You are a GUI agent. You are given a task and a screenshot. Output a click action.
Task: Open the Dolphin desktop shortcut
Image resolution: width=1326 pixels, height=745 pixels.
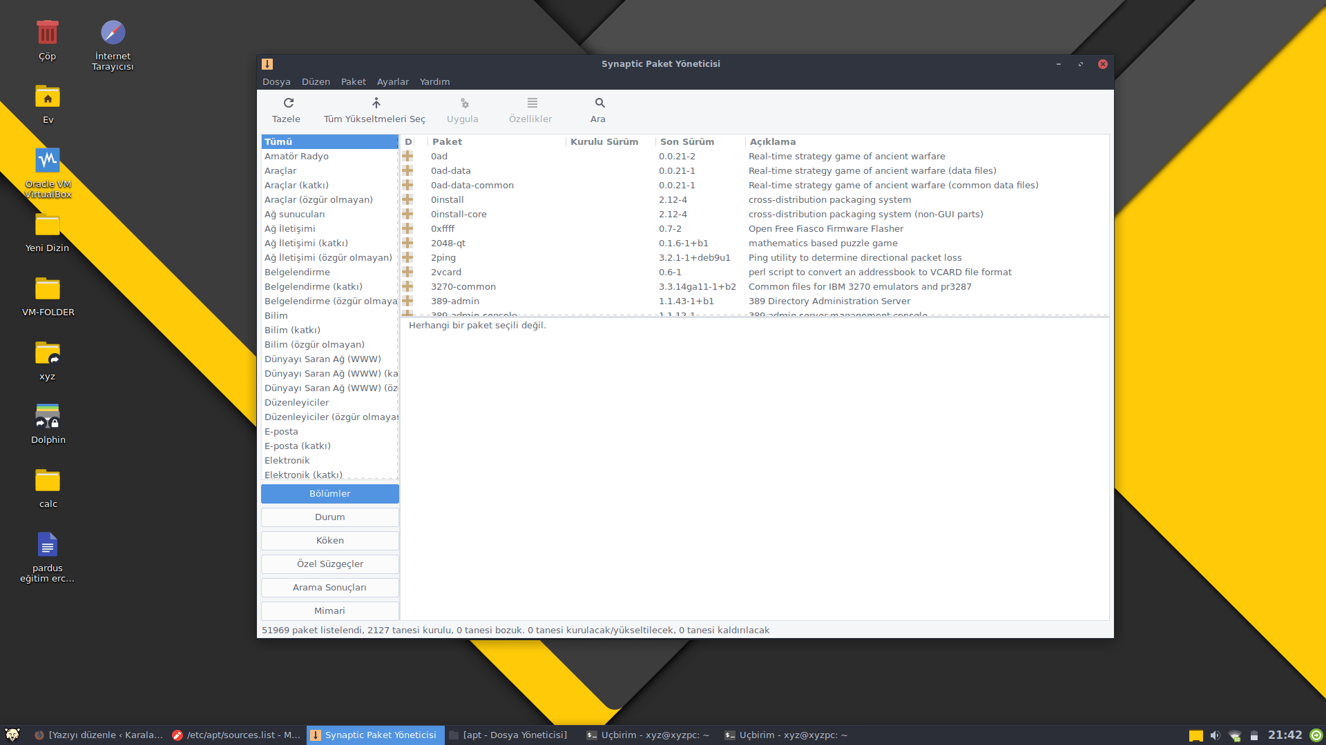click(x=48, y=417)
